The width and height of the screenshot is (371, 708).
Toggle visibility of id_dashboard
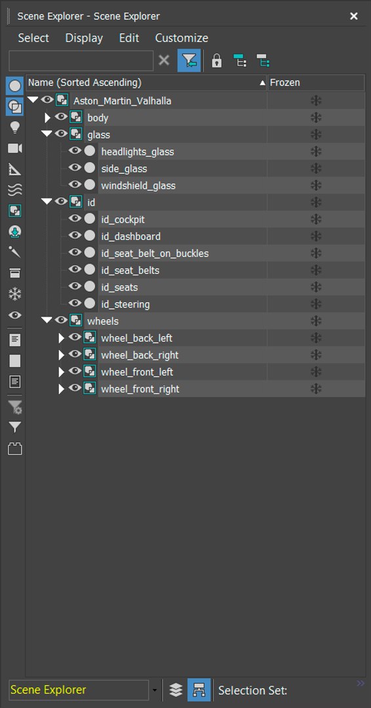(x=75, y=235)
